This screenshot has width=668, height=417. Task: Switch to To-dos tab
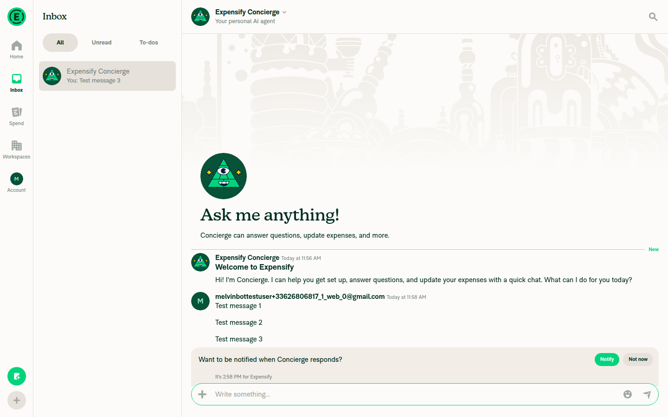149,43
